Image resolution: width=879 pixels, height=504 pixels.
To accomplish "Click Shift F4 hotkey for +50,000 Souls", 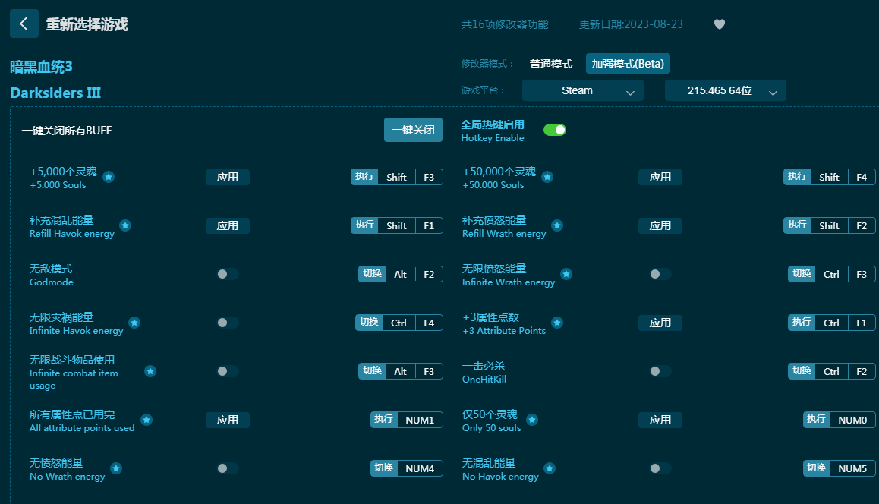I will (829, 177).
